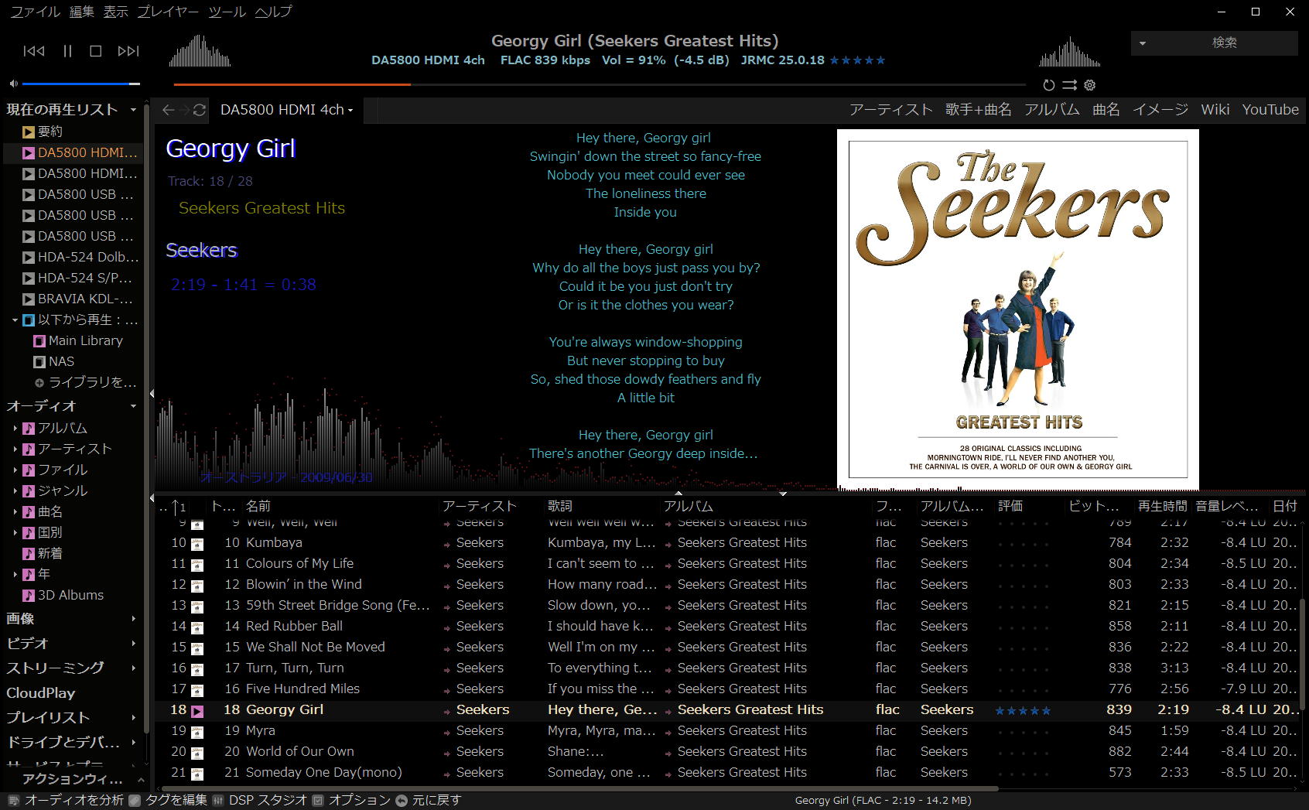Toggle repeat playback mode icon
The image size is (1309, 810).
pyautogui.click(x=1049, y=85)
